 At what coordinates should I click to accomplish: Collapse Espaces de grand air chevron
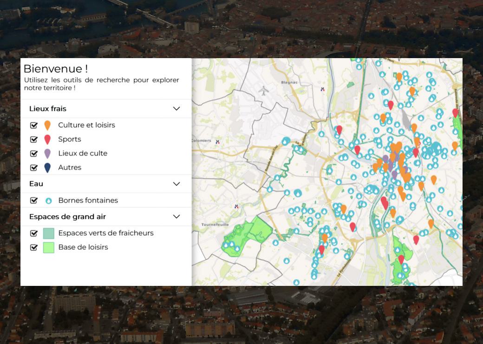(x=176, y=216)
